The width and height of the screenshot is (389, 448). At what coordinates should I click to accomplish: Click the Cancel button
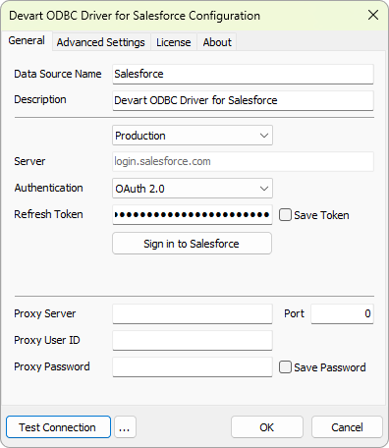tap(347, 427)
